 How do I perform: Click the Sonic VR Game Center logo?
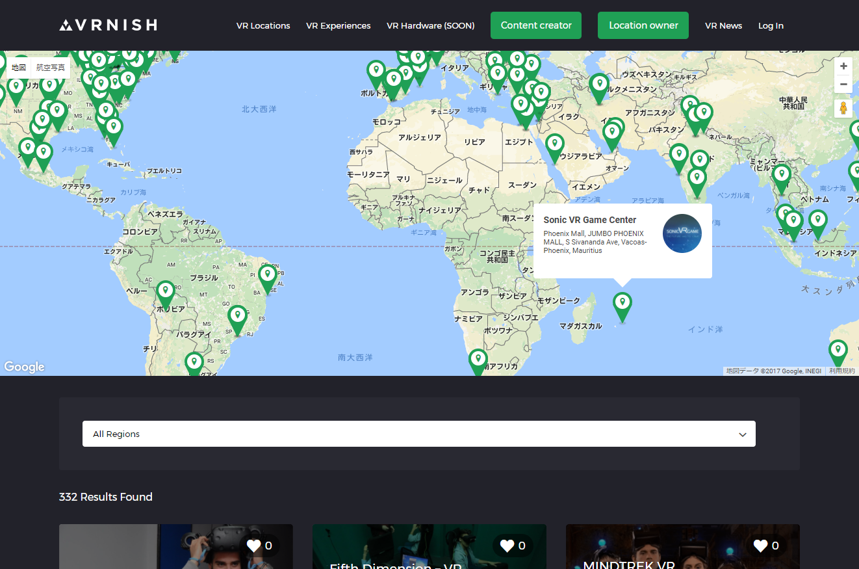[682, 233]
